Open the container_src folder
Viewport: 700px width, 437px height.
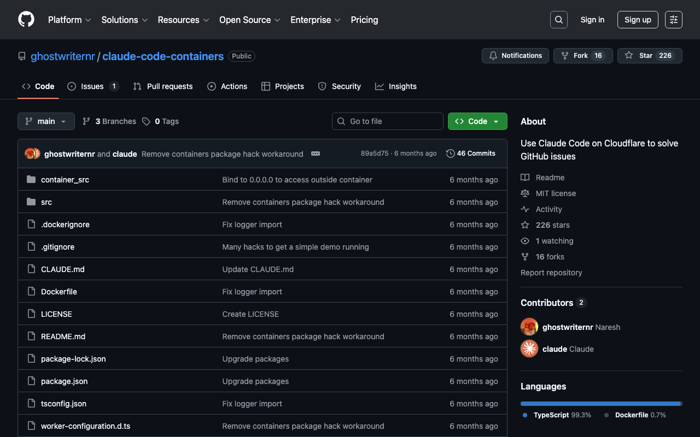click(x=65, y=180)
